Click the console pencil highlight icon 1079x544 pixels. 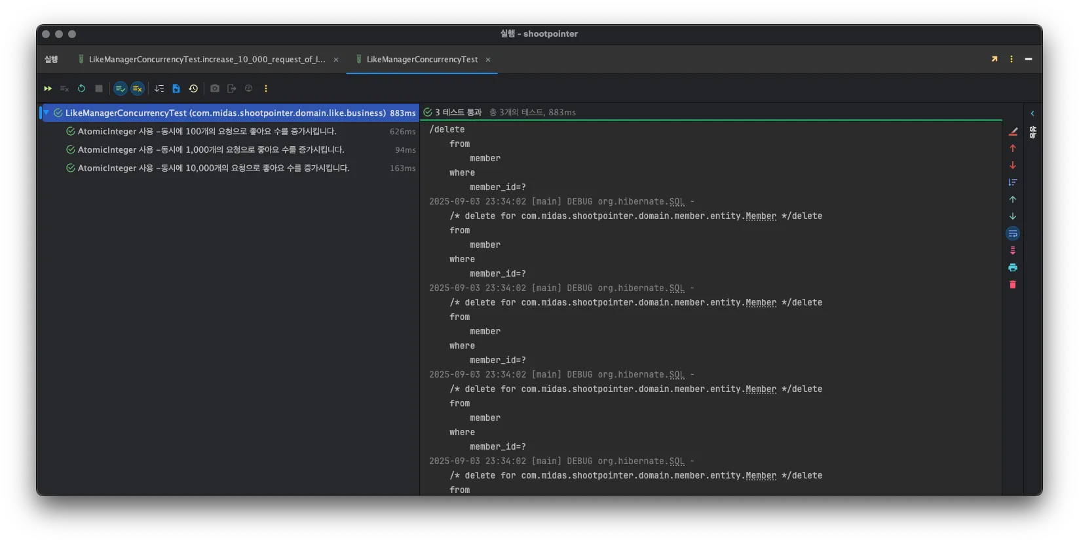point(1013,132)
